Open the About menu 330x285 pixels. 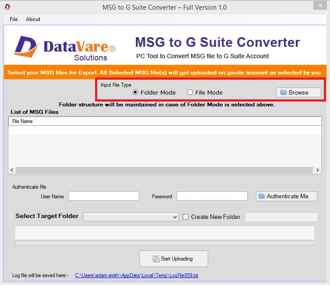tap(33, 19)
